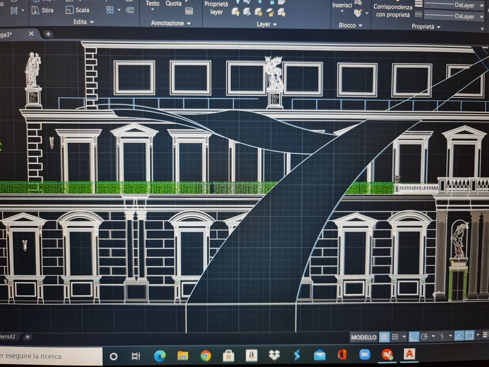Screen dimensions: 489x367
Task: Open the Mail app from taskbar
Action: coord(320,355)
